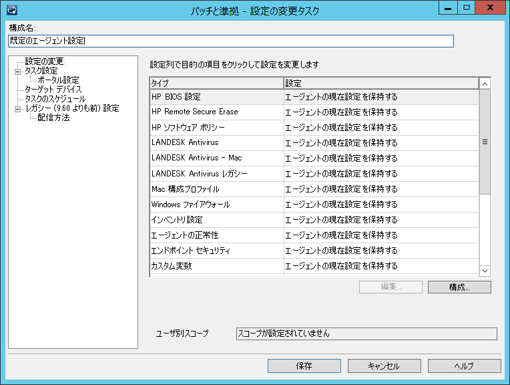Click the scroll down arrow of the list
510x385 pixels.
(485, 271)
